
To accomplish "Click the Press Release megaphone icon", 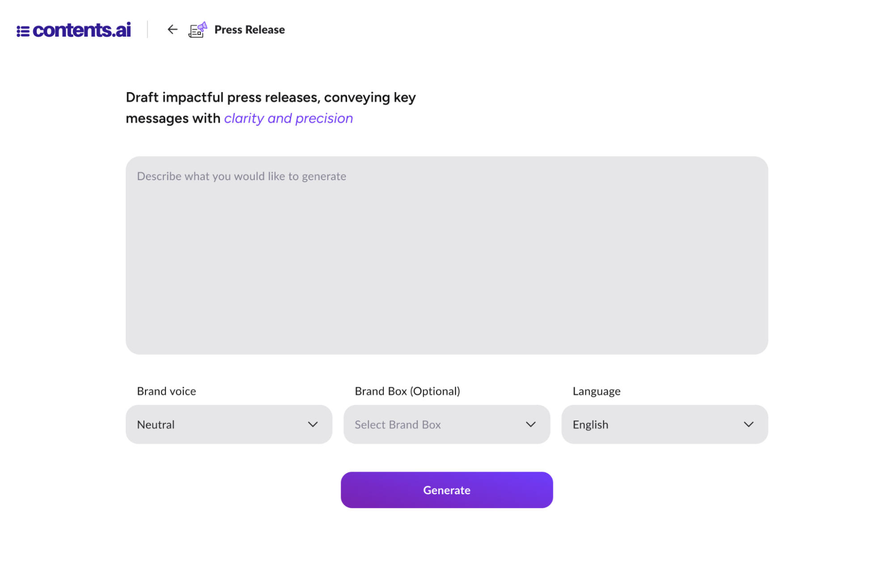I will click(197, 29).
